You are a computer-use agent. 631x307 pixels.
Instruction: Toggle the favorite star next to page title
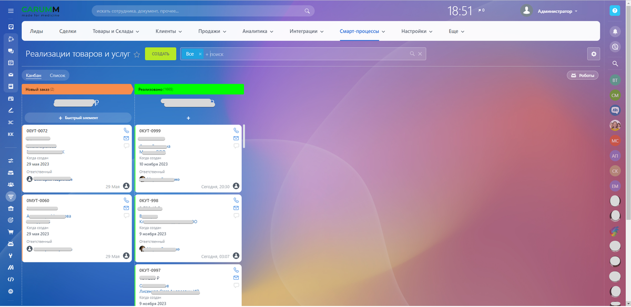click(137, 54)
